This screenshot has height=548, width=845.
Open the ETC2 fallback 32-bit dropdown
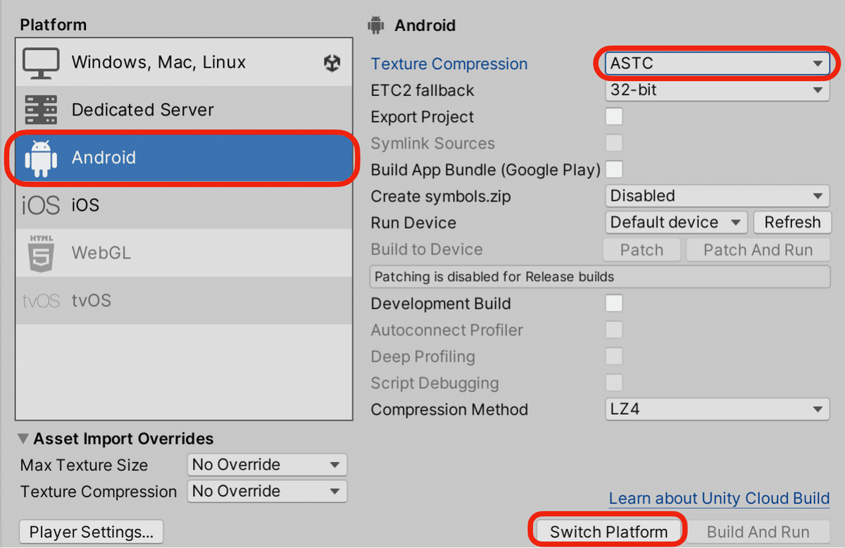point(717,90)
